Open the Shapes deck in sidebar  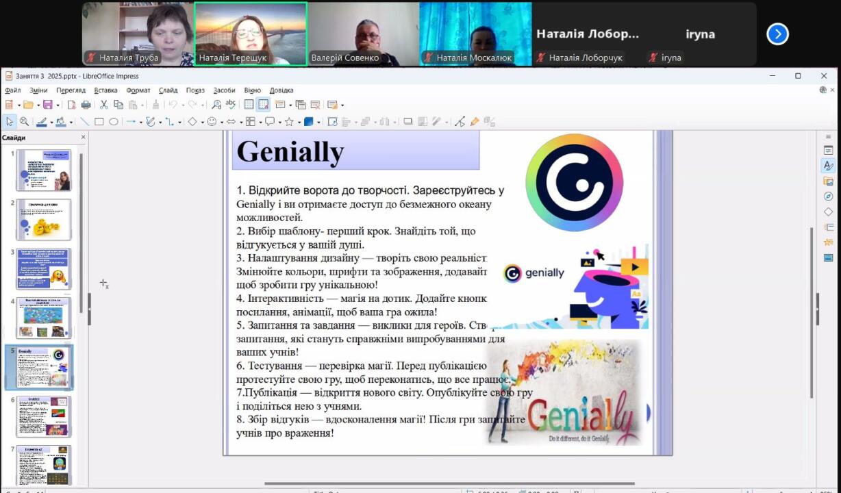pyautogui.click(x=829, y=212)
